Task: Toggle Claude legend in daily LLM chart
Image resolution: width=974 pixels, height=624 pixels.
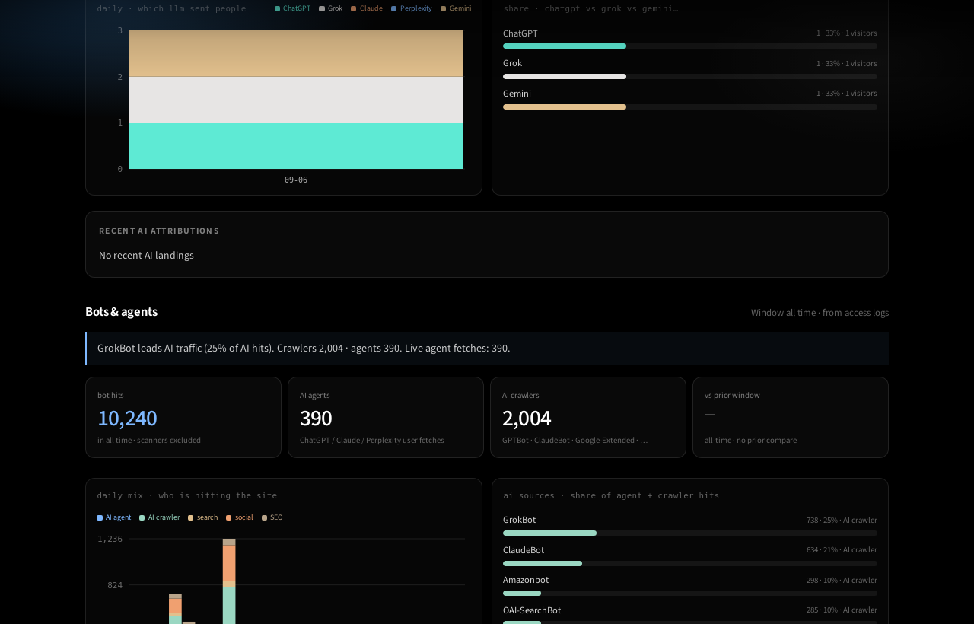Action: [367, 8]
